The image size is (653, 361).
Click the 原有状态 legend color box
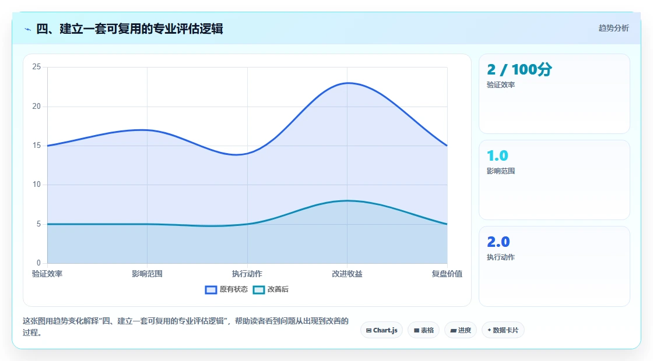pyautogui.click(x=211, y=290)
